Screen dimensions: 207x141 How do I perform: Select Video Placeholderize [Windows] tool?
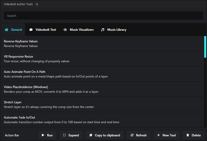102,89
